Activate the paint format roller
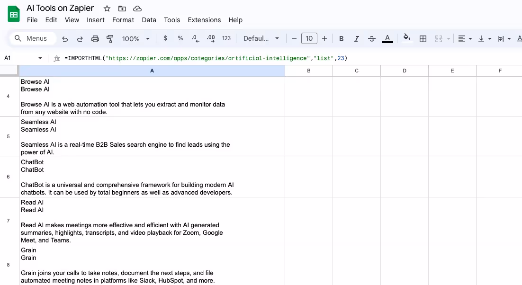 pos(110,39)
